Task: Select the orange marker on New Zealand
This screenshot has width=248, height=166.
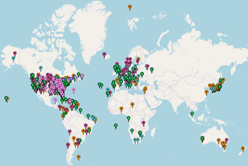Action: tap(243, 148)
